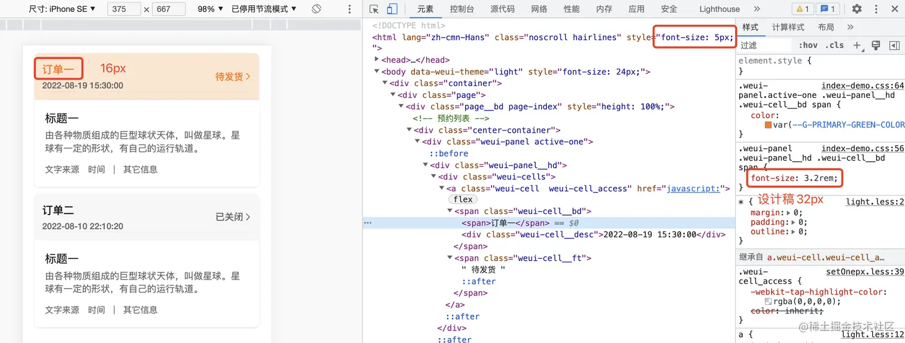Click the font-size: 3.2rem declaration

pos(795,178)
